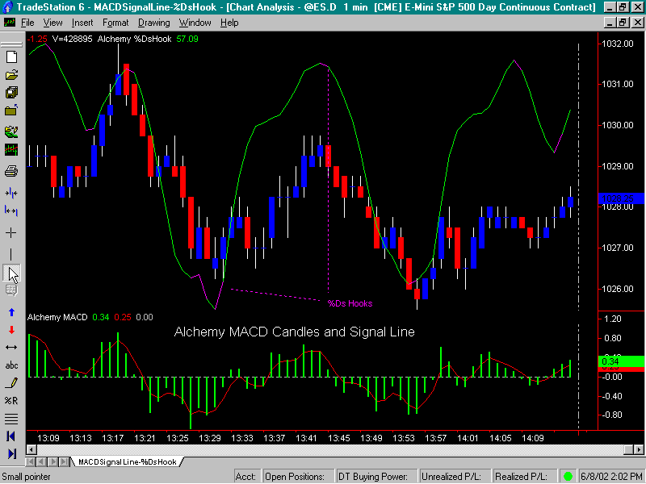
Task: Select the crosshair pointer tool
Action: [x=11, y=233]
